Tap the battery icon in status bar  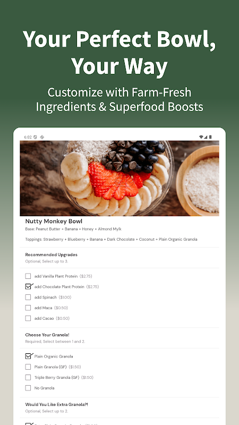[x=210, y=137]
